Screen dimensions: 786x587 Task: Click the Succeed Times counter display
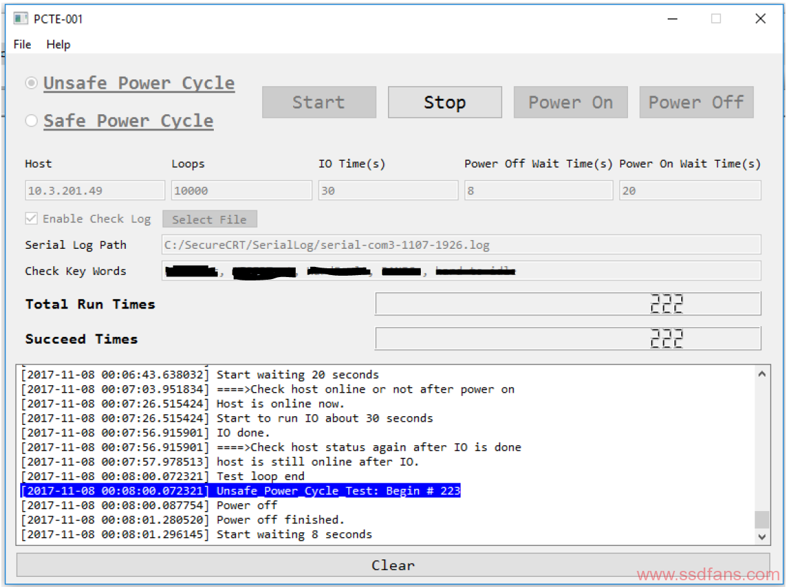(568, 338)
